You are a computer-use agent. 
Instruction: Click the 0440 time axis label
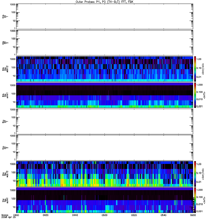75,215
